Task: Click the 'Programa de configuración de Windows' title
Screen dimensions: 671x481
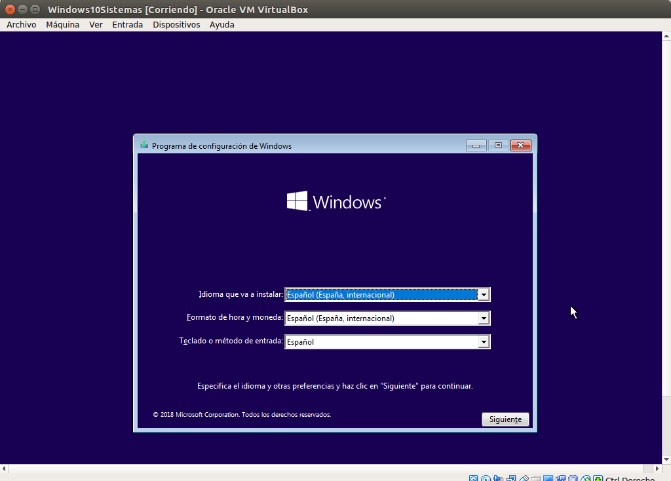Action: point(221,146)
